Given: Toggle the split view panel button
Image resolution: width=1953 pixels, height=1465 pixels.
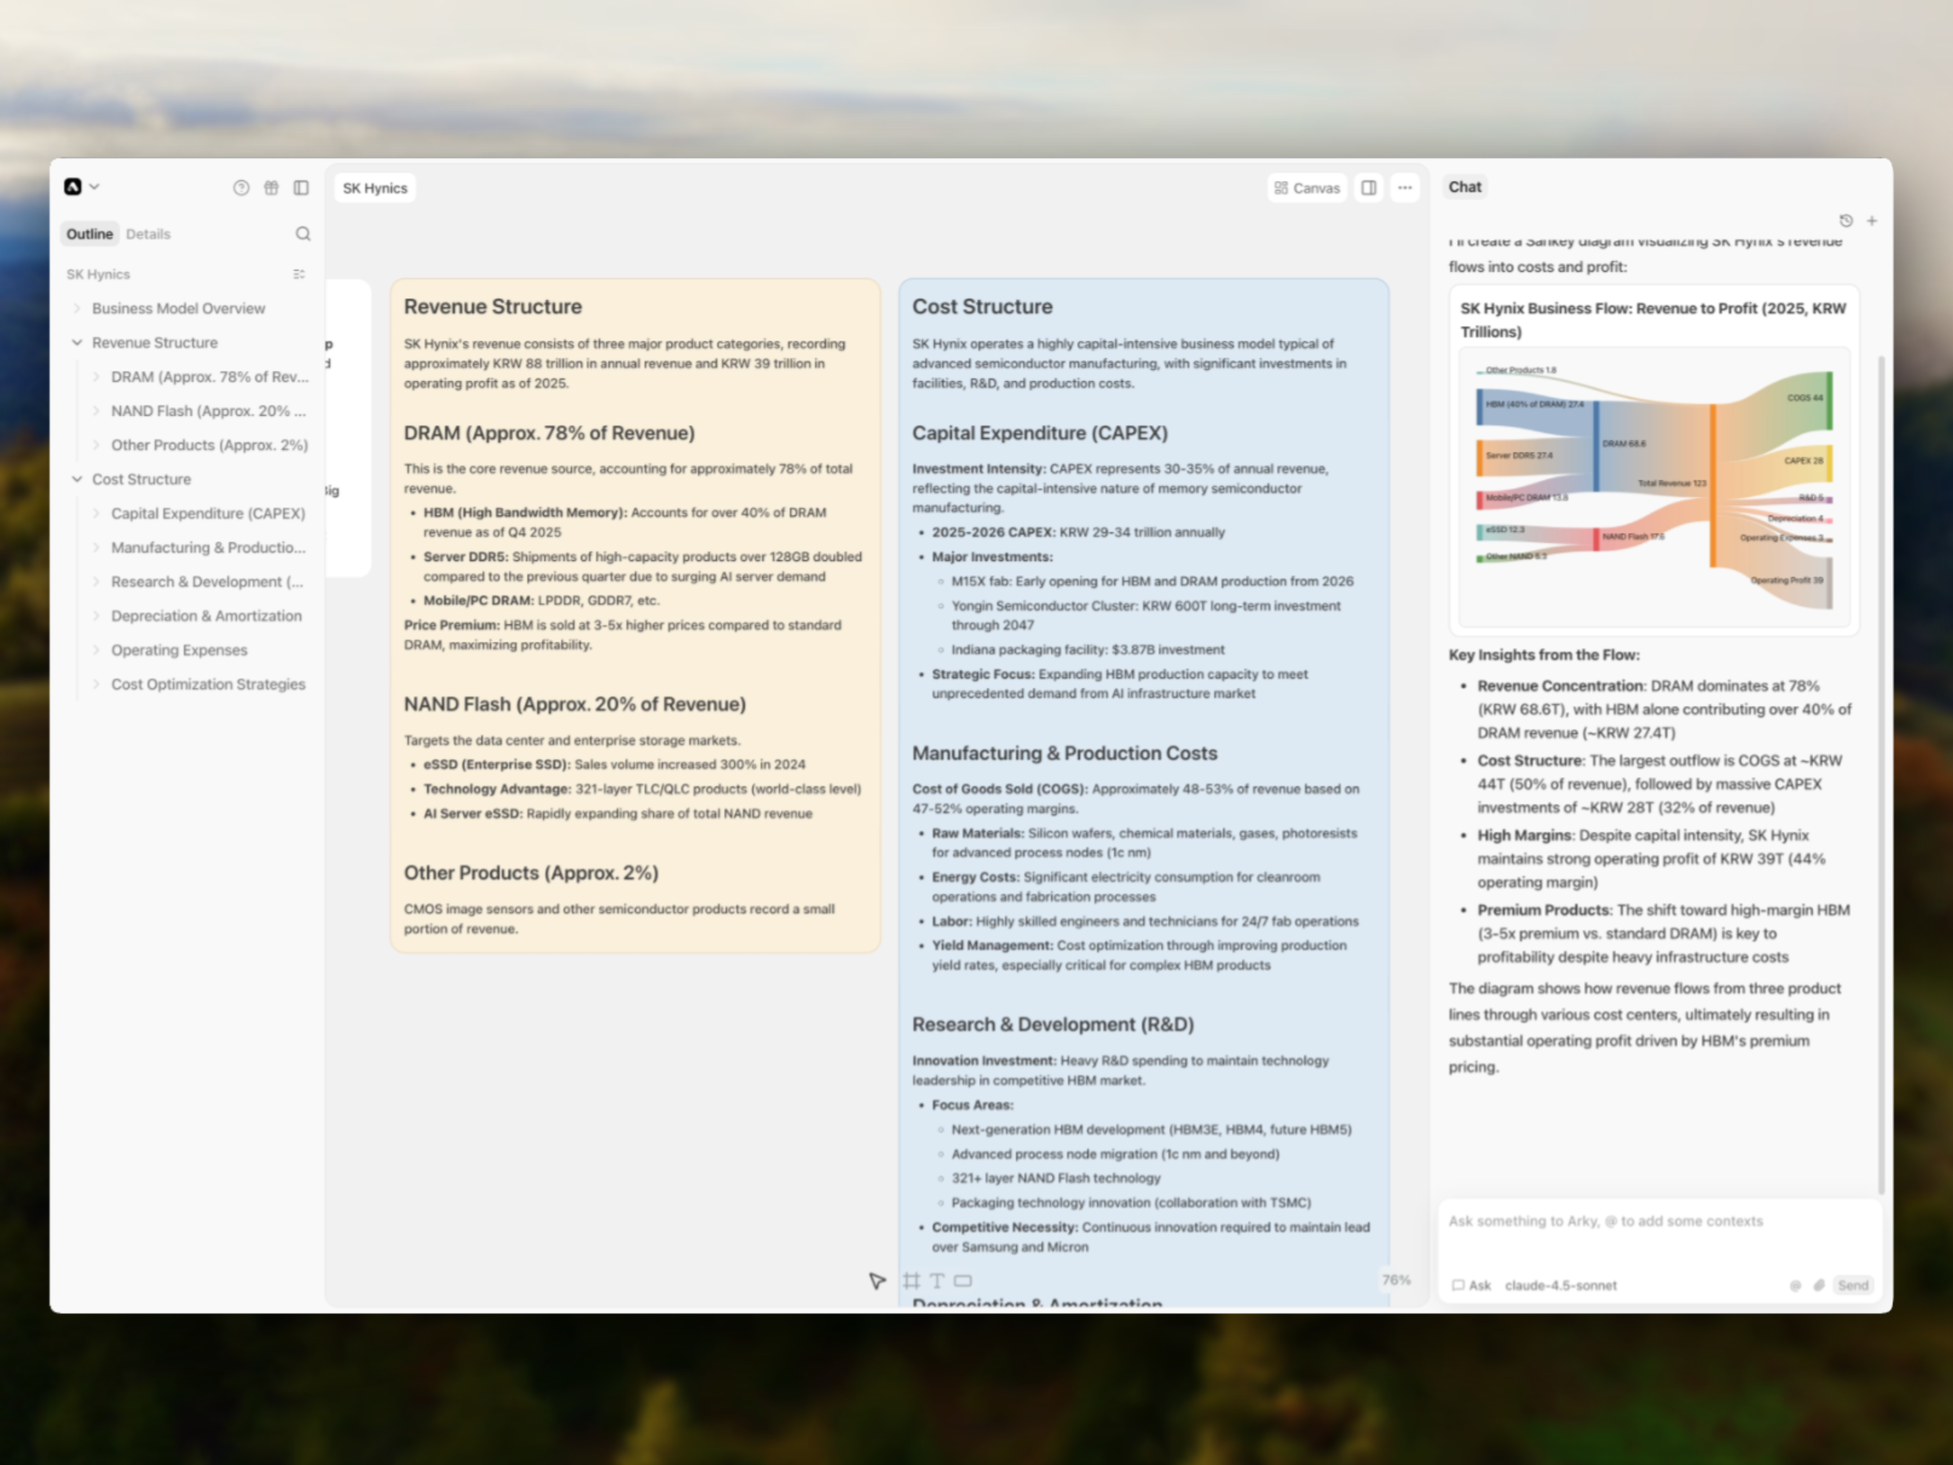Looking at the screenshot, I should pos(1368,187).
